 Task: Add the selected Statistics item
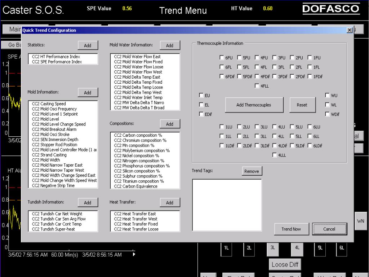(88, 45)
